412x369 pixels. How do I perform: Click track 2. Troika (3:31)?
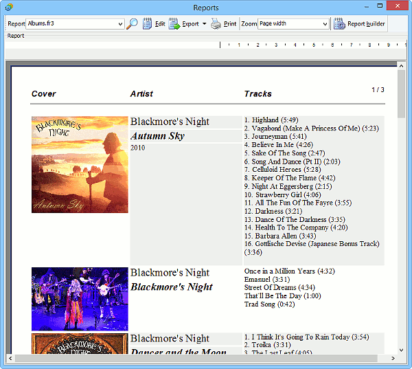tap(268, 345)
